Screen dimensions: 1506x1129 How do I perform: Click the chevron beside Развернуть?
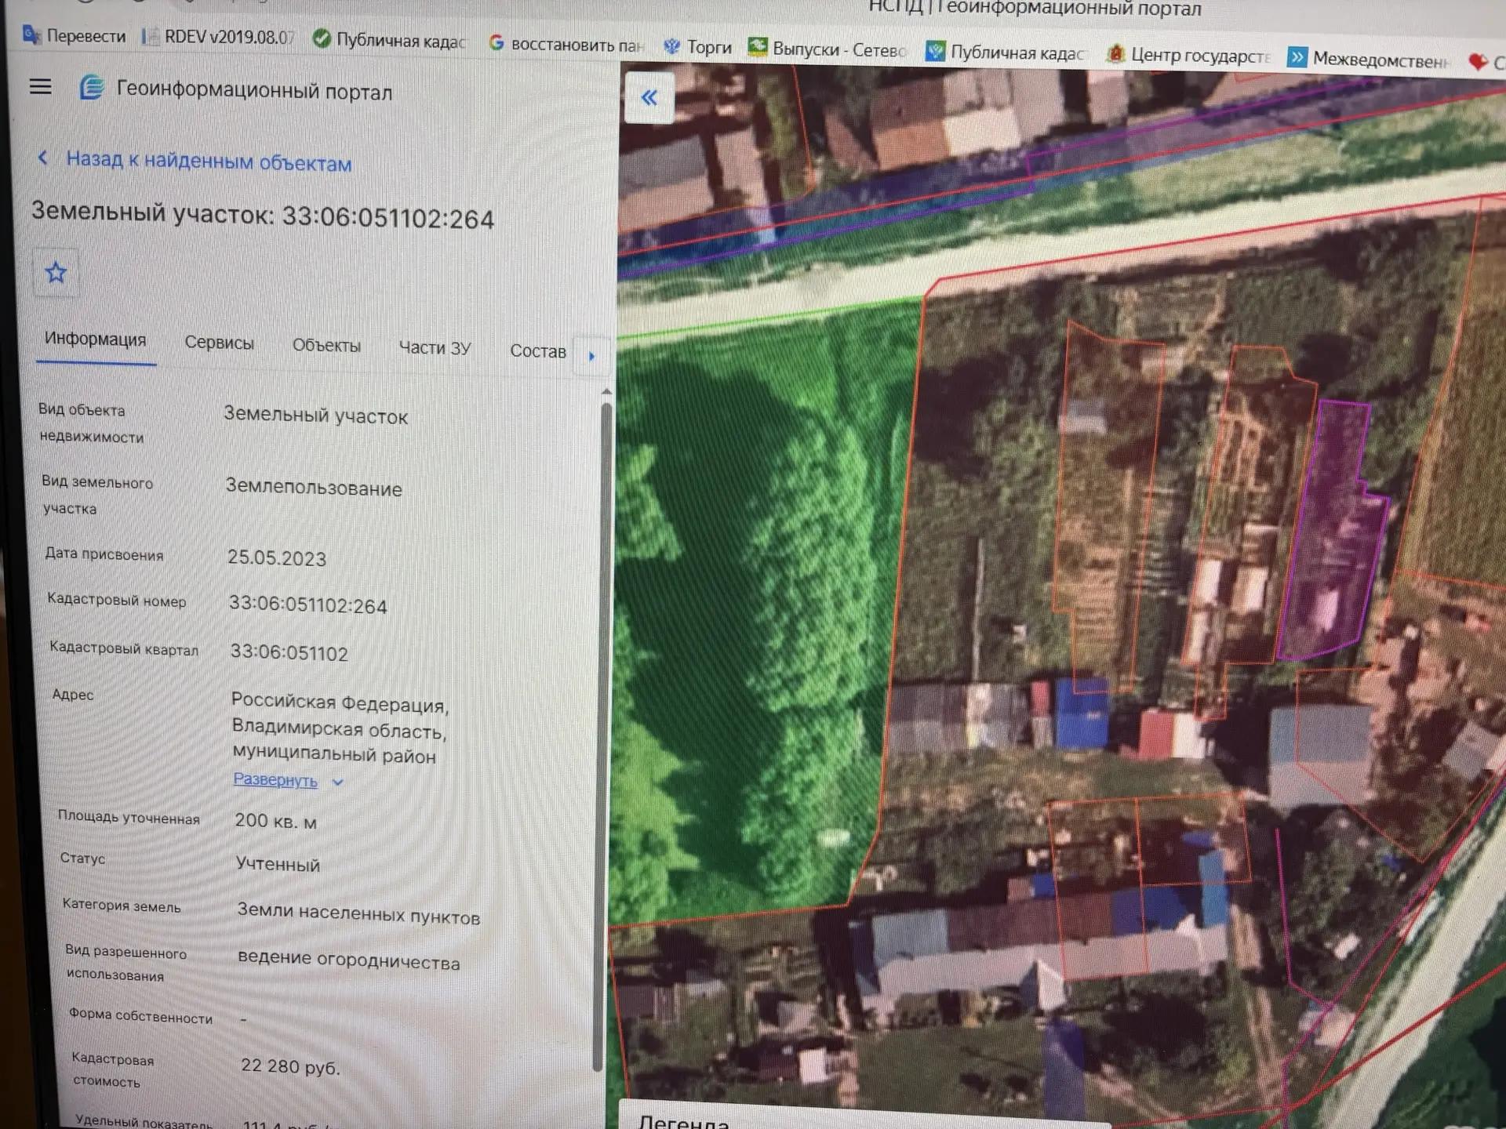point(337,782)
